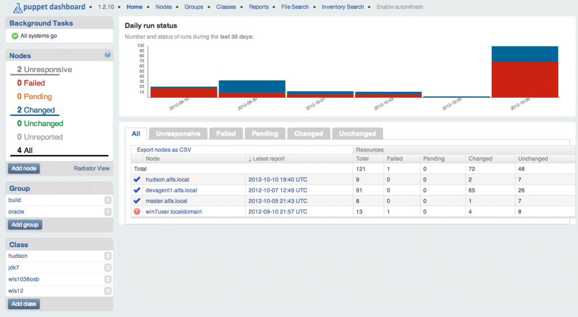
Task: Open the oracle group
Action: (16, 212)
